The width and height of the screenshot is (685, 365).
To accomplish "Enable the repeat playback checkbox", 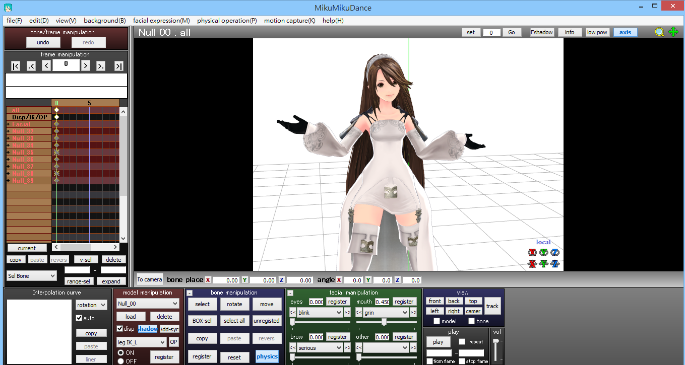I will tap(462, 342).
